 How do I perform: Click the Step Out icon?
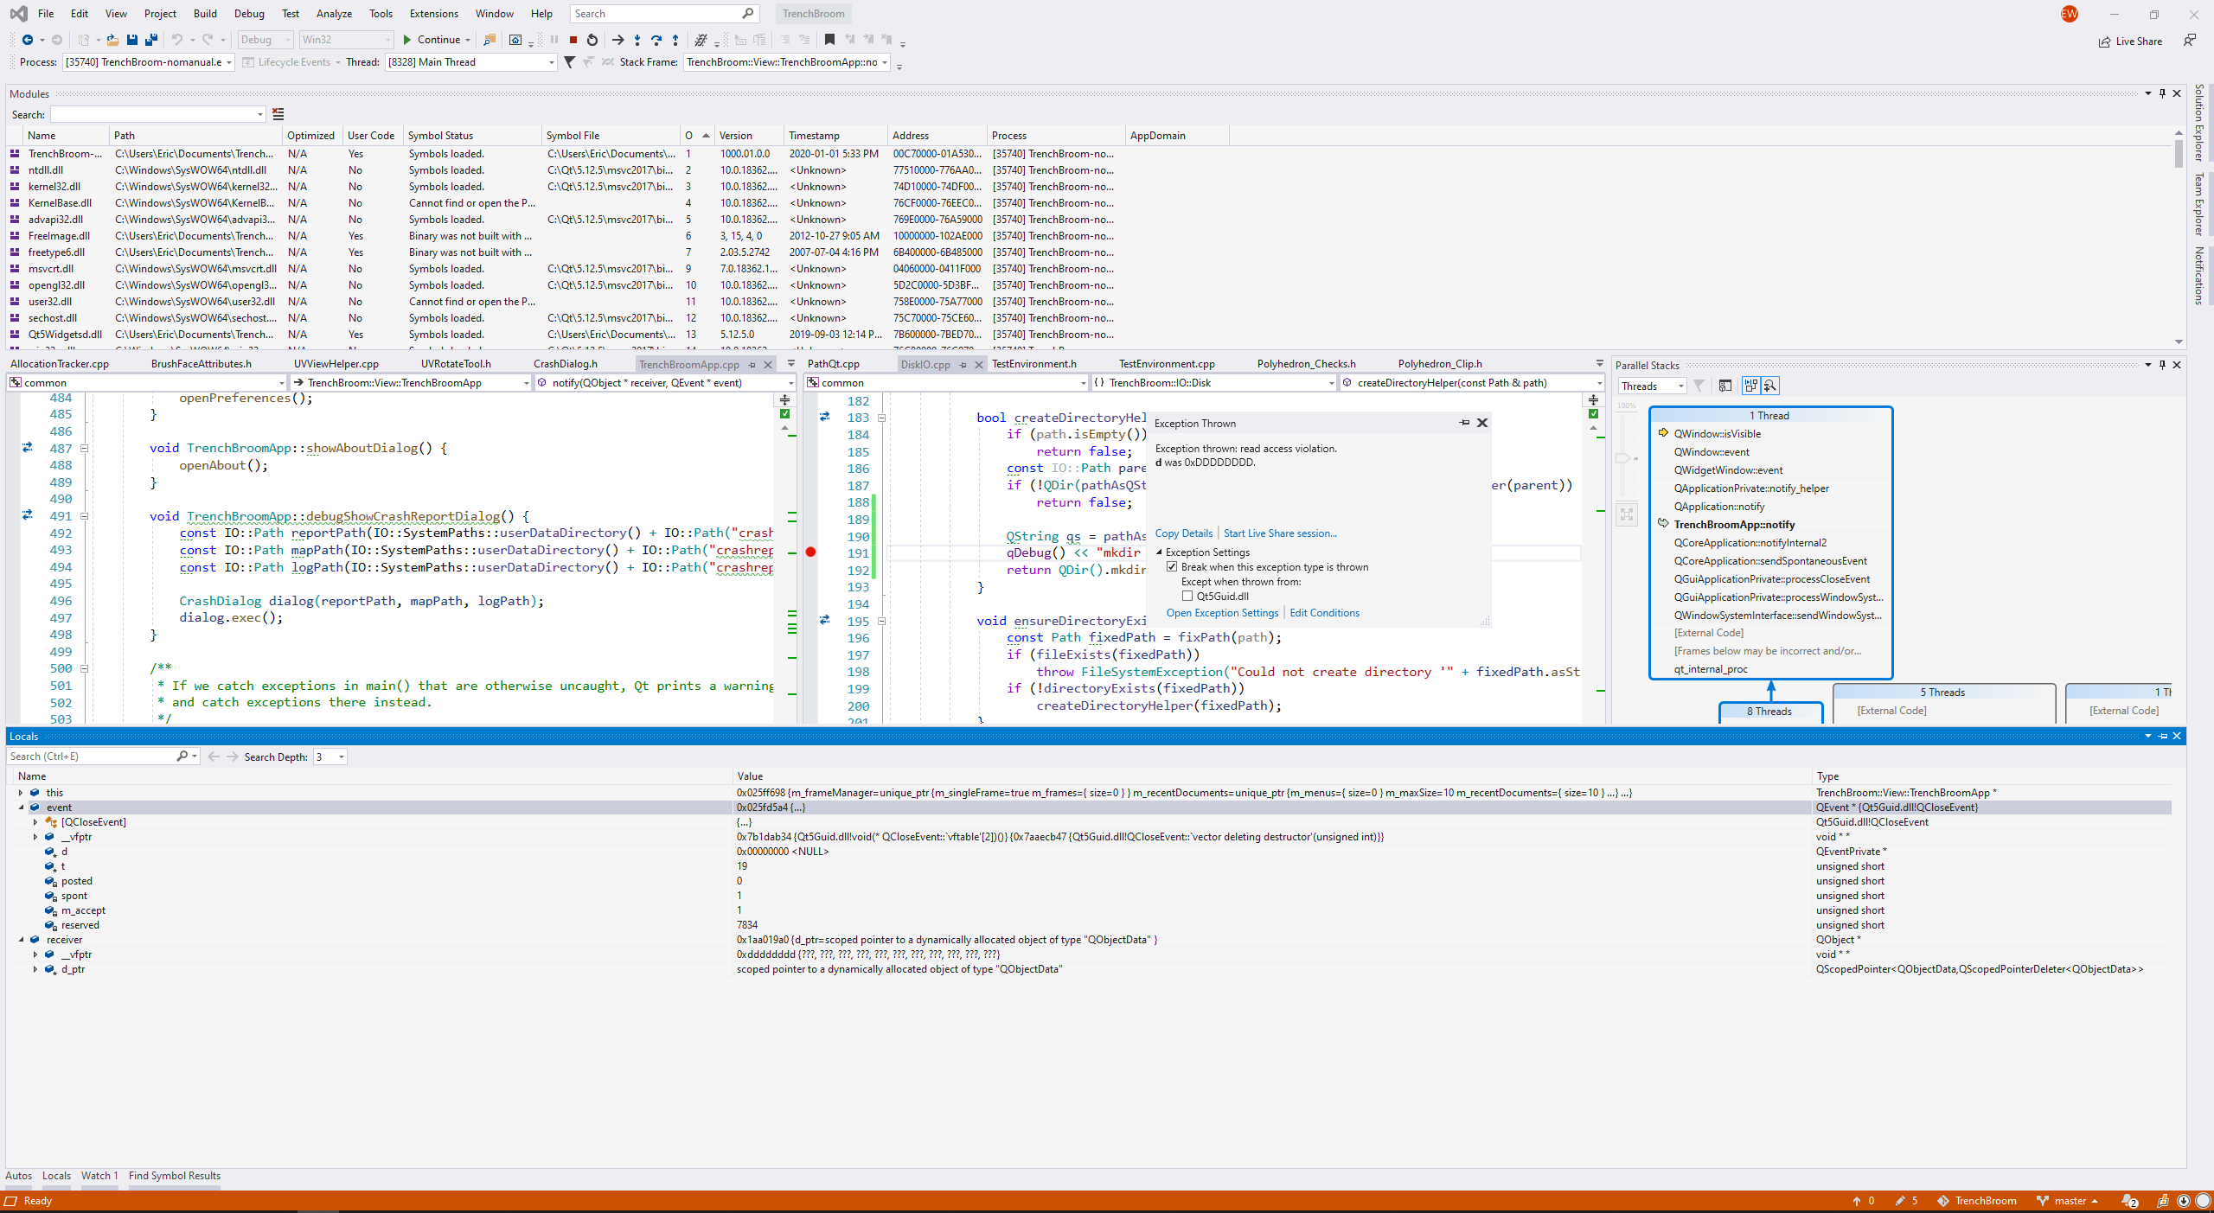click(x=675, y=40)
